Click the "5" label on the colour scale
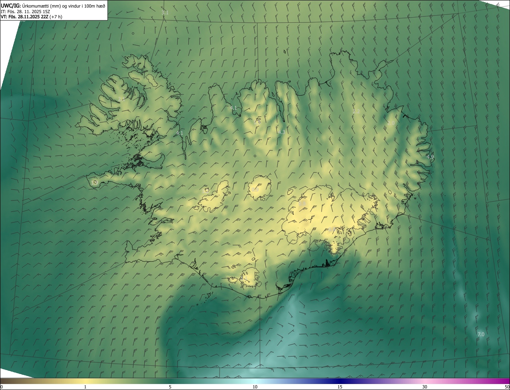Screen dimensions: 510x390 pos(170,387)
